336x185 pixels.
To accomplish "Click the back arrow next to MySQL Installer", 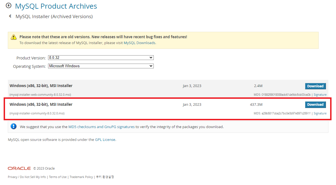I will [x=10, y=16].
